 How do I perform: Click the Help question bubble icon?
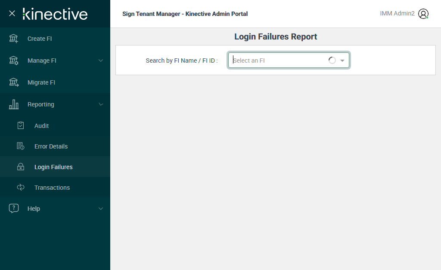pos(14,209)
